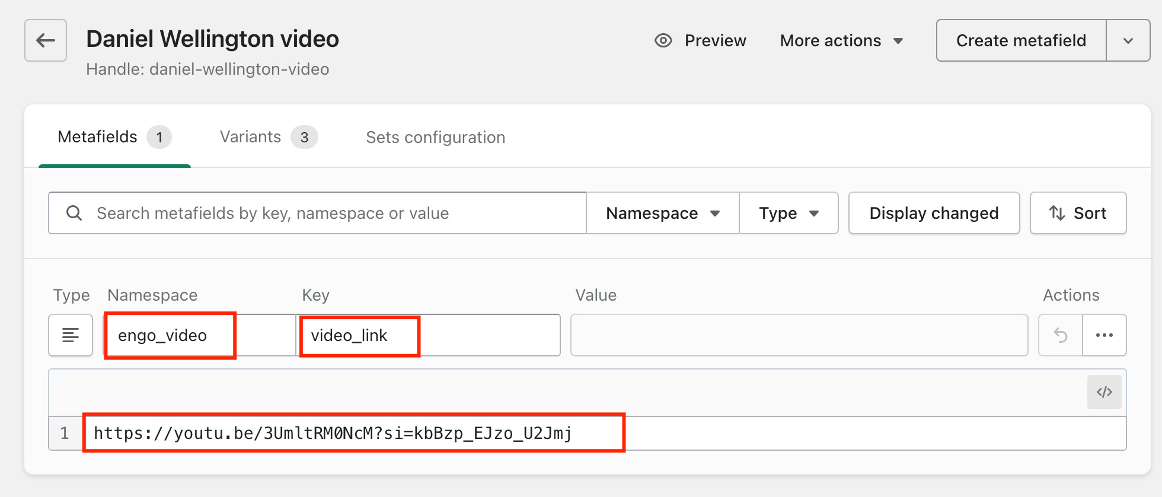
Task: Click the search magnifier icon
Action: tap(74, 213)
